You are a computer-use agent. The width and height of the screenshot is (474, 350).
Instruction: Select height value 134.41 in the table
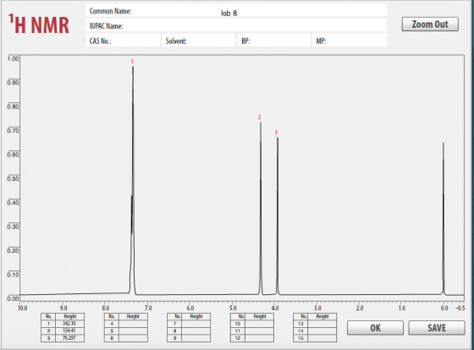69,331
